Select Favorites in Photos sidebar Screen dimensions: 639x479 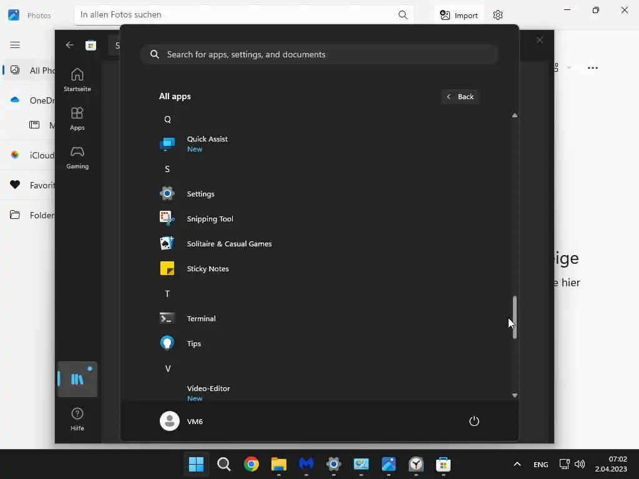(x=29, y=185)
